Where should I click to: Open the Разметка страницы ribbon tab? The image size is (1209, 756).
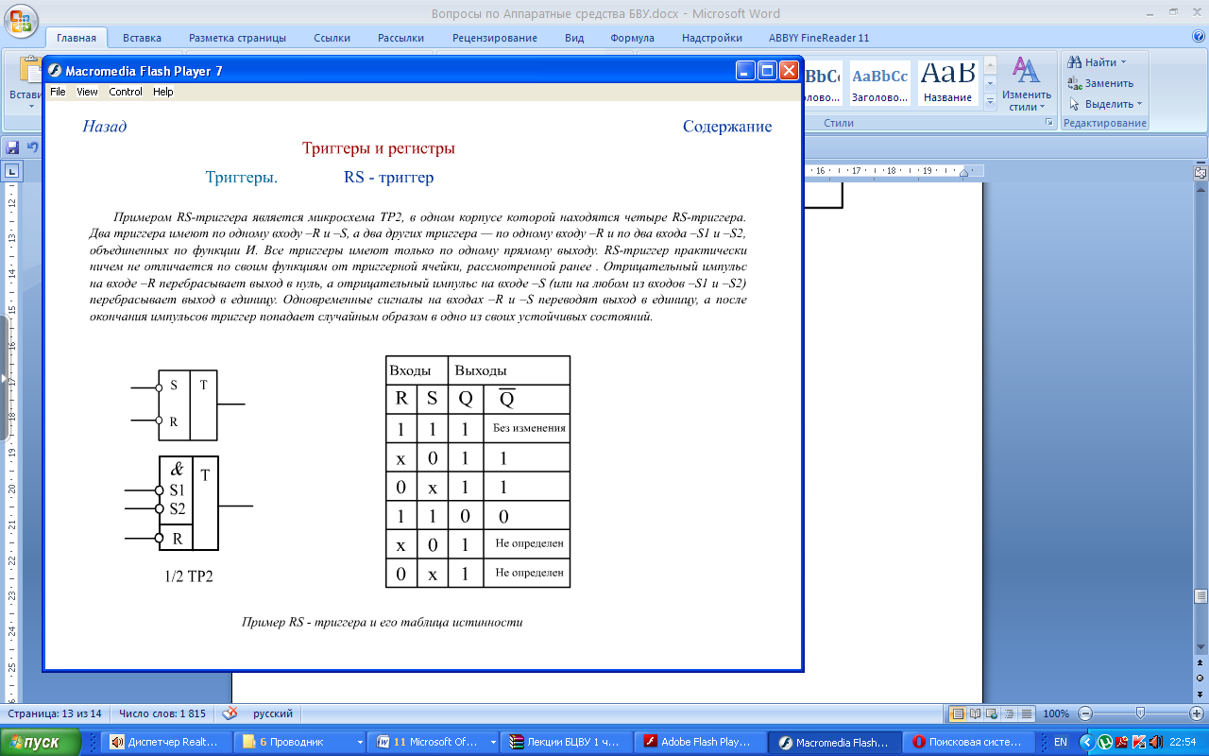pos(237,38)
